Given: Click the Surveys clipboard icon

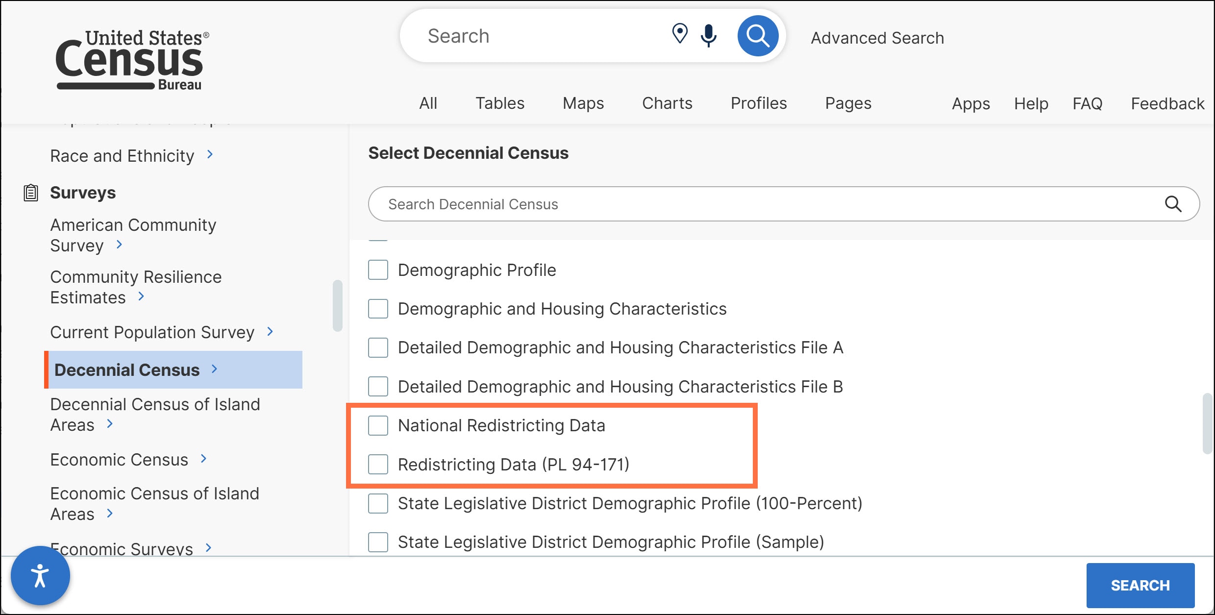Looking at the screenshot, I should click(x=31, y=193).
